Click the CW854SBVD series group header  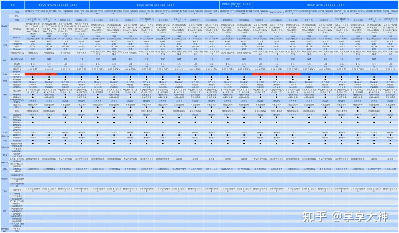[57, 5]
